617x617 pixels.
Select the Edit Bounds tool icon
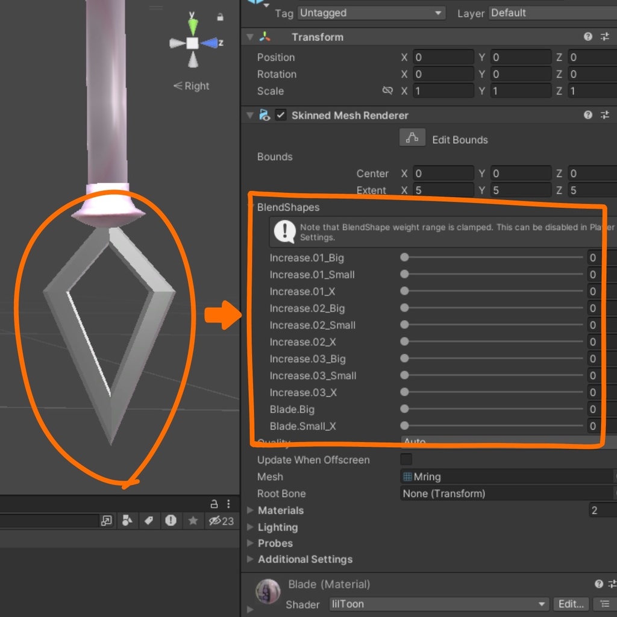[x=412, y=137]
